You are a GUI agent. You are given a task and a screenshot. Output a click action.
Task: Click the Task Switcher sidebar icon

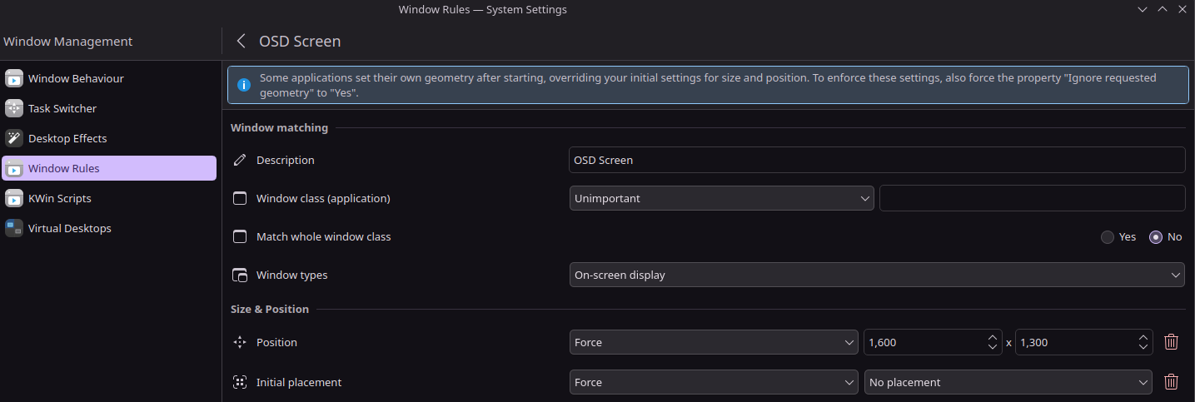pyautogui.click(x=14, y=108)
